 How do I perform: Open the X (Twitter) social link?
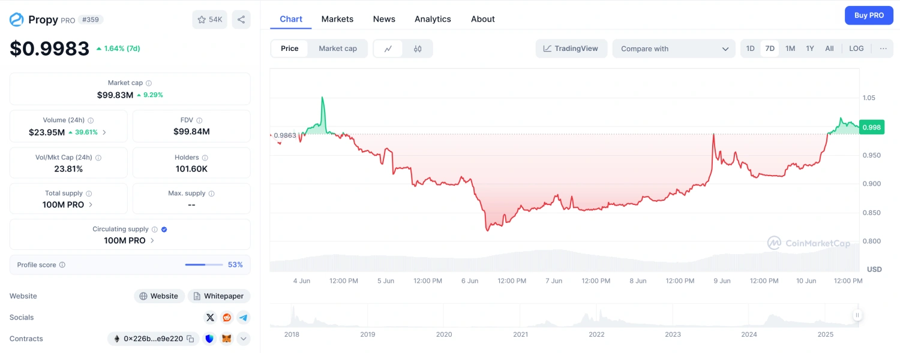(x=210, y=318)
